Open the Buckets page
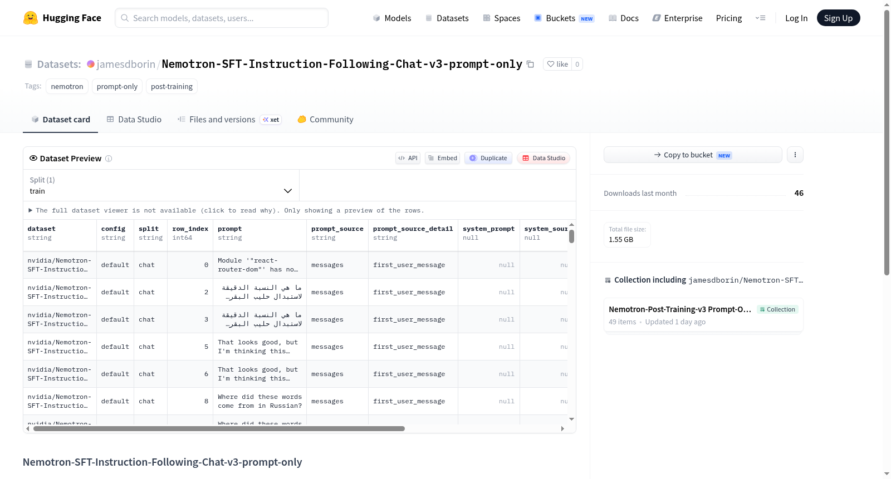This screenshot has width=891, height=479. click(x=564, y=18)
